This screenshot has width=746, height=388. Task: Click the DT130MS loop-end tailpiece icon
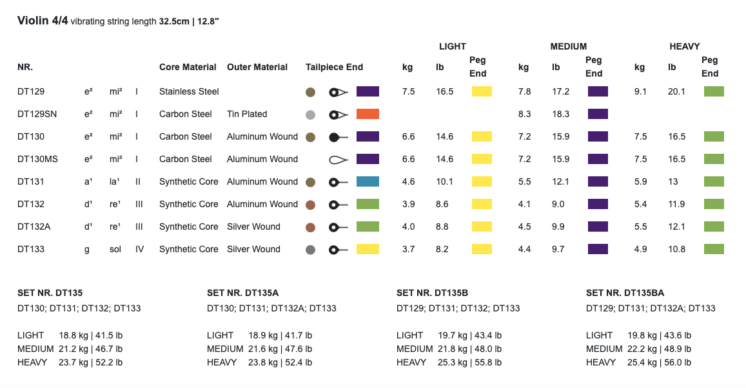coord(339,160)
